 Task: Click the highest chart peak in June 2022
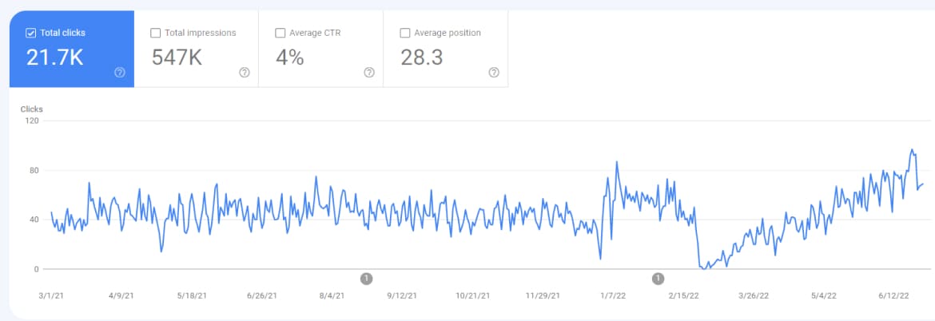911,149
